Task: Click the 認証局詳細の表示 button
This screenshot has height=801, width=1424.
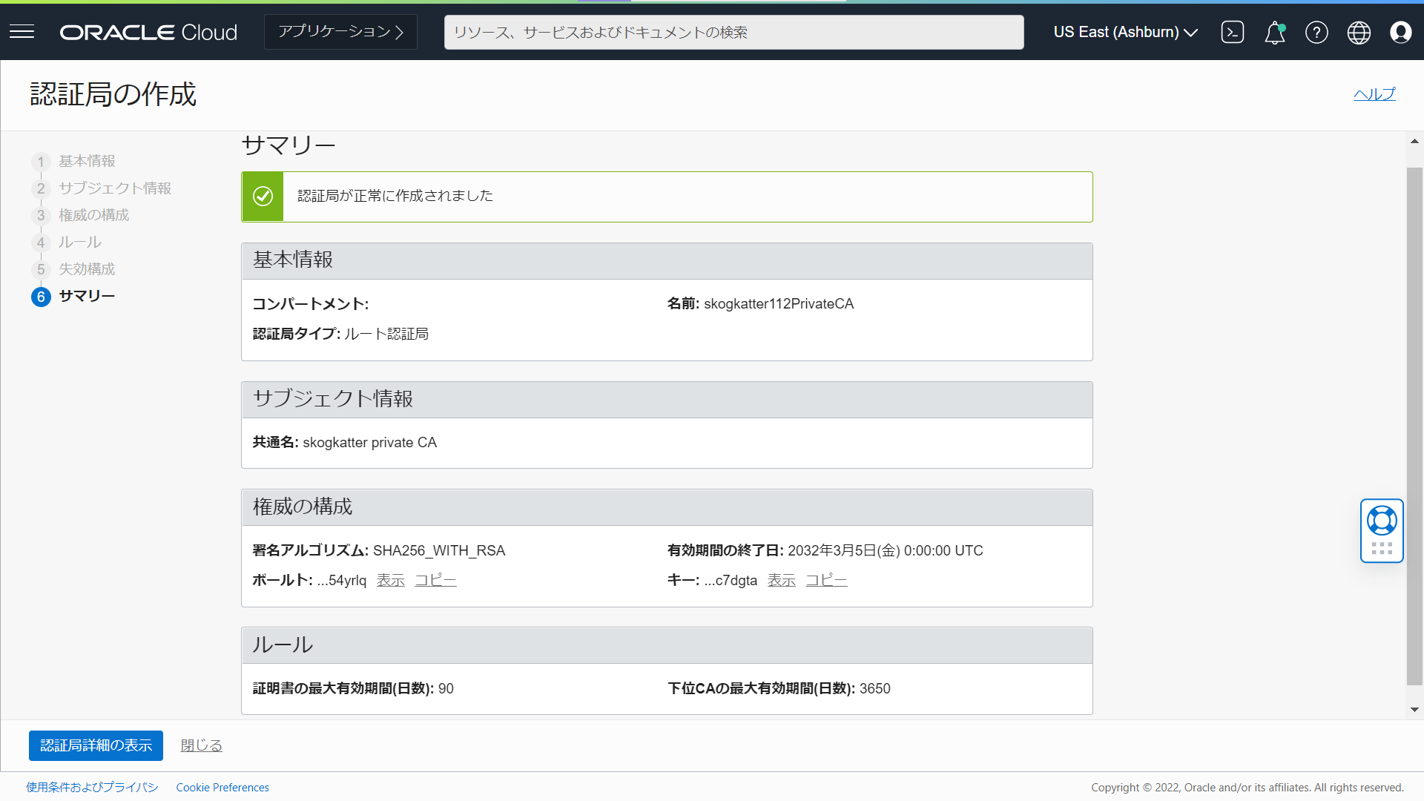Action: point(95,745)
